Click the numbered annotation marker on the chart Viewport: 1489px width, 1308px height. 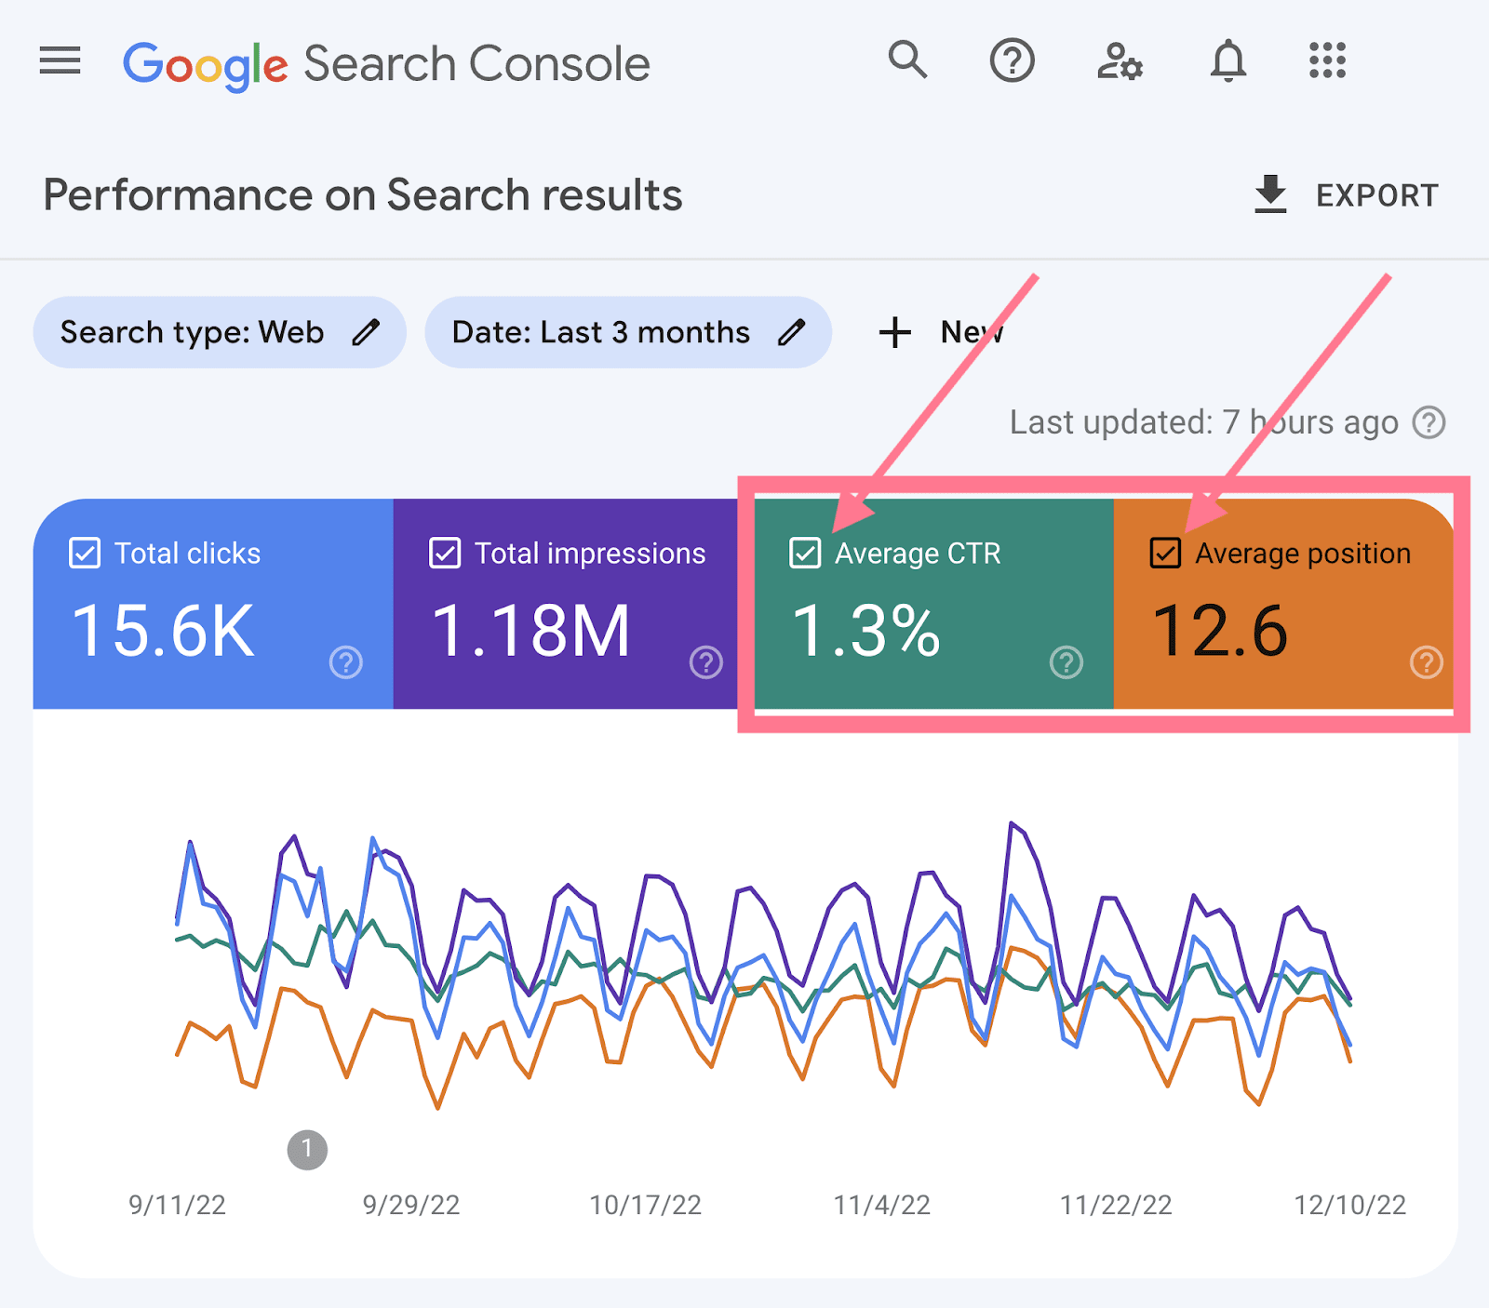point(307,1149)
